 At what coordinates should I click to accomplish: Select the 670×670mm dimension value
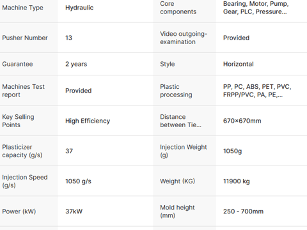[x=242, y=121]
